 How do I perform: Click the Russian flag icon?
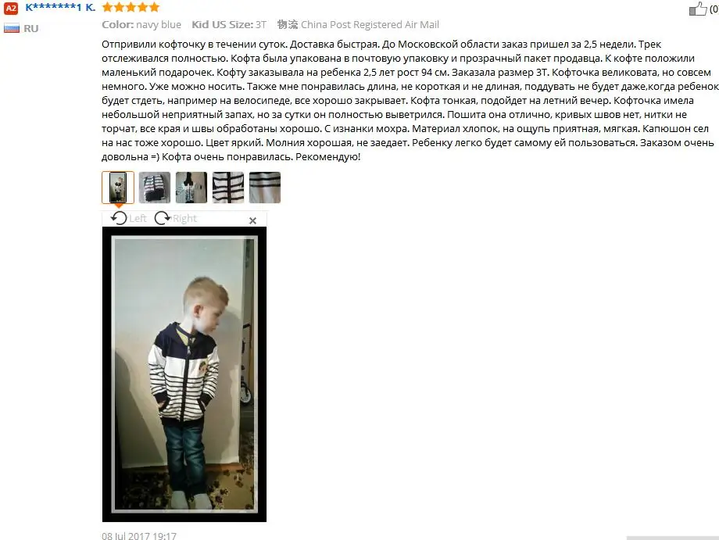[x=12, y=28]
